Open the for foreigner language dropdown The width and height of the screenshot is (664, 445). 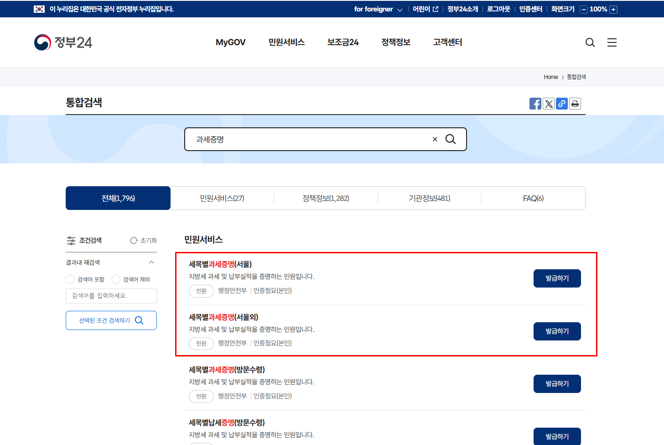tap(378, 9)
